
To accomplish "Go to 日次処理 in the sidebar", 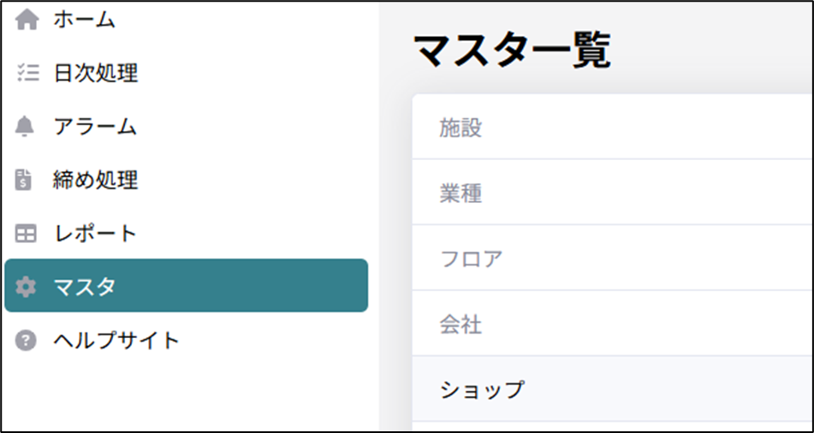I will [x=95, y=74].
